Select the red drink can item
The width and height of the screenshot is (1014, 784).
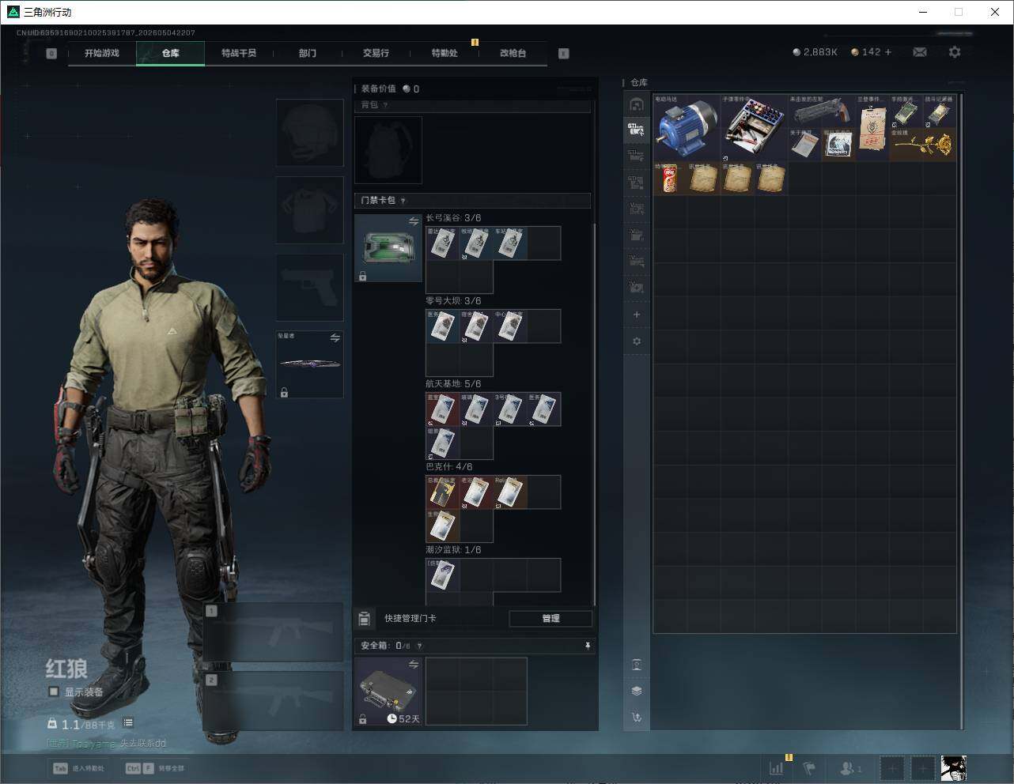[x=670, y=179]
